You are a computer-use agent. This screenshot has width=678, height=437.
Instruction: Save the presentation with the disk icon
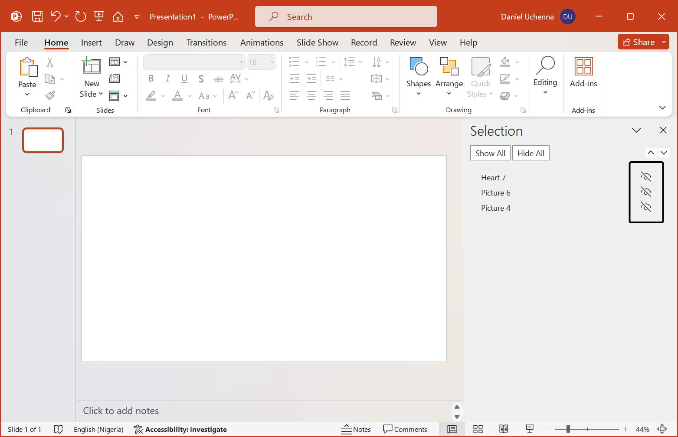(37, 17)
